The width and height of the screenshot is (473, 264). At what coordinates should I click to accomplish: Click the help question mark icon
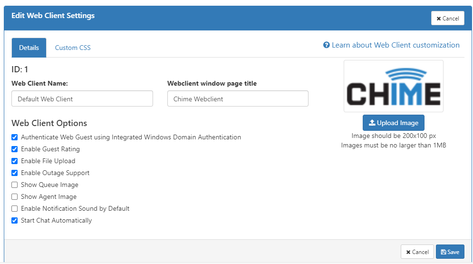click(327, 45)
